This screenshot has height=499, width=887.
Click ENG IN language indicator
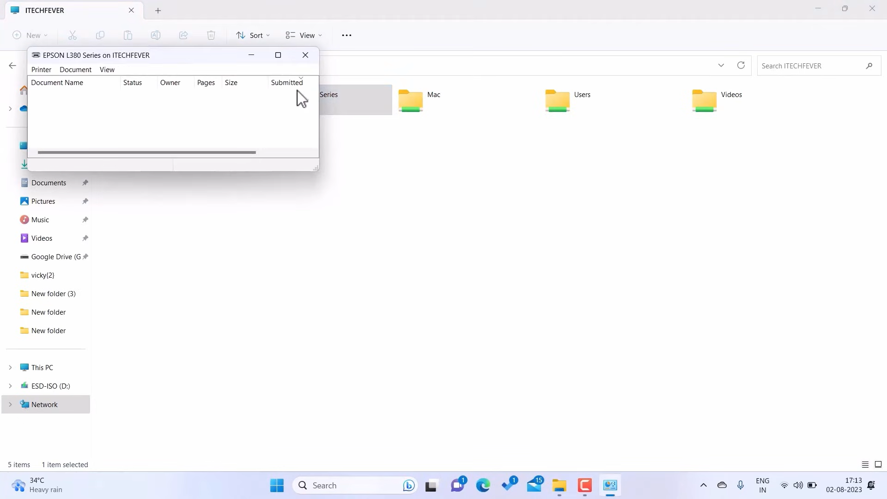pos(763,485)
